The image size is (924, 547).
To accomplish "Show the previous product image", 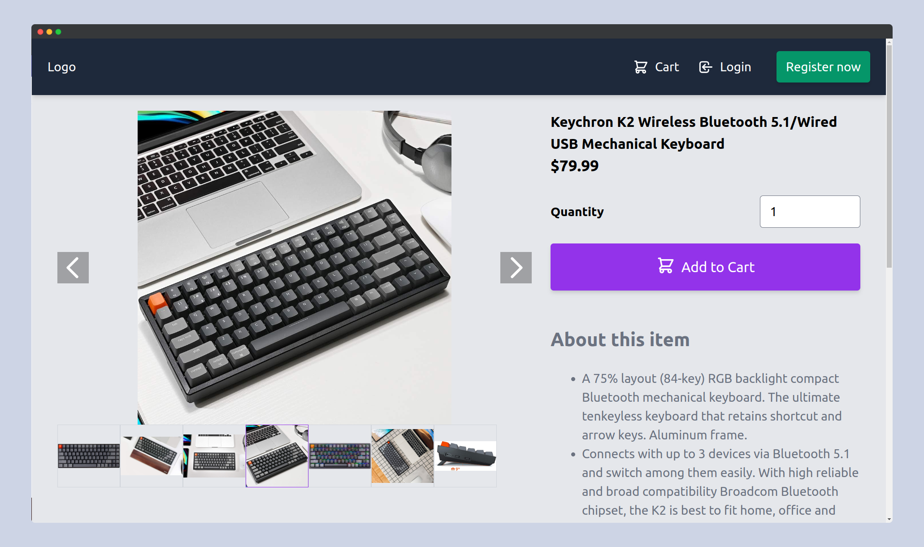I will tap(73, 268).
